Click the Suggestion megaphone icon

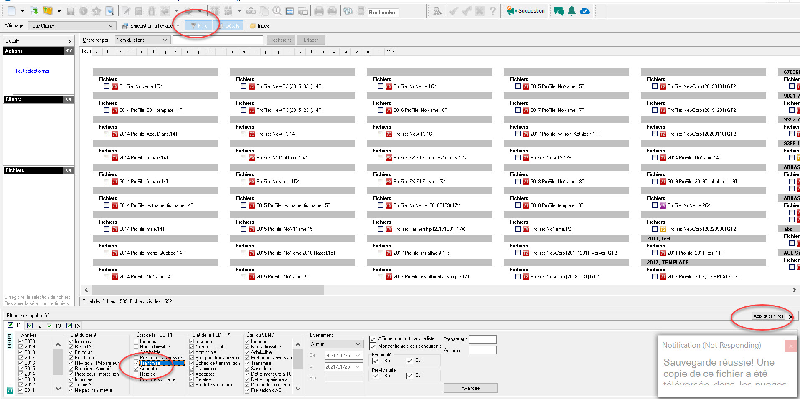pyautogui.click(x=511, y=11)
